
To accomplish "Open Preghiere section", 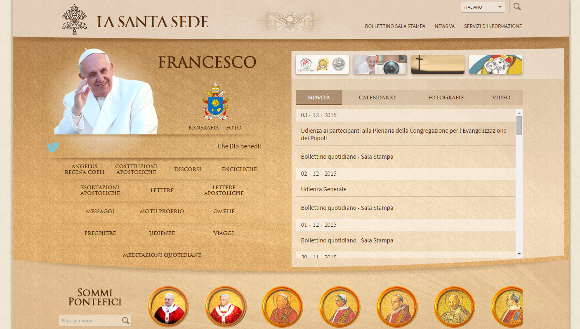I will pyautogui.click(x=100, y=233).
